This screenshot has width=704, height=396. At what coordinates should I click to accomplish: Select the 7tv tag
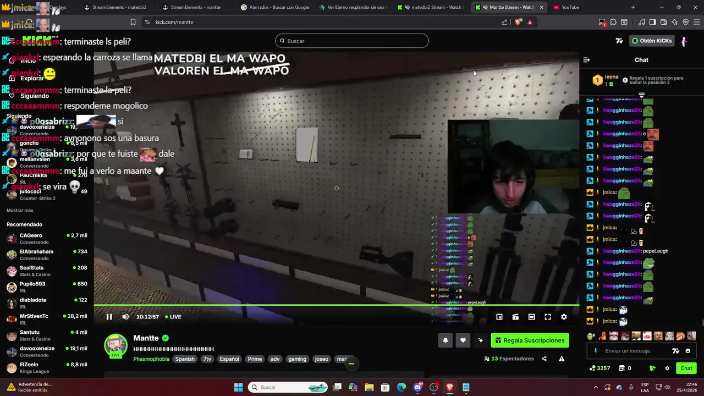pyautogui.click(x=207, y=359)
